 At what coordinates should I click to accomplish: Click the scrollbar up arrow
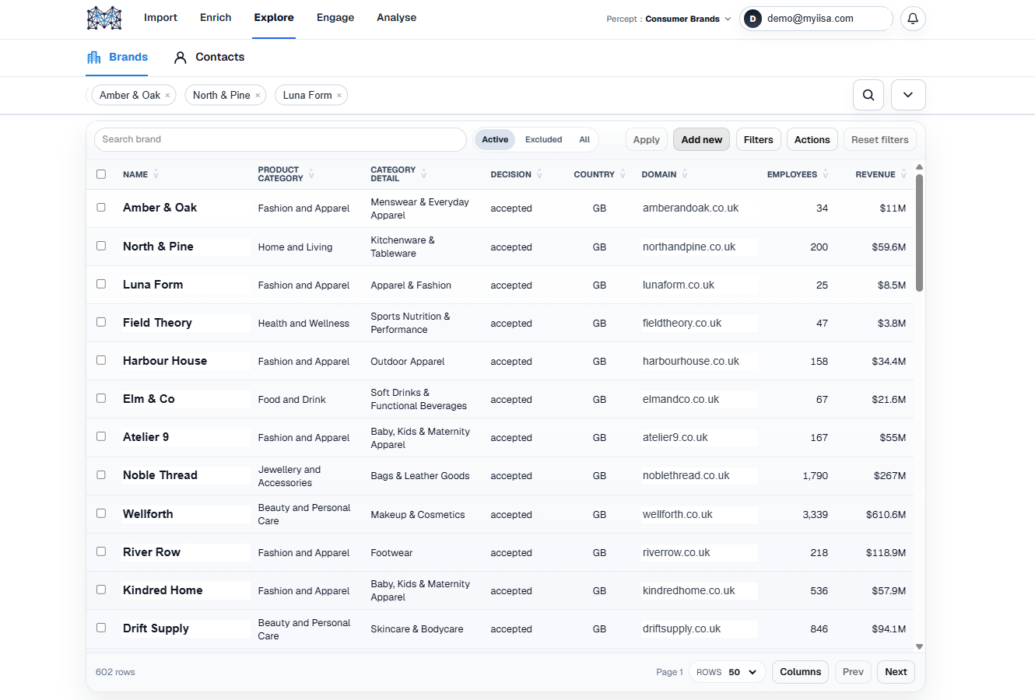pyautogui.click(x=919, y=166)
